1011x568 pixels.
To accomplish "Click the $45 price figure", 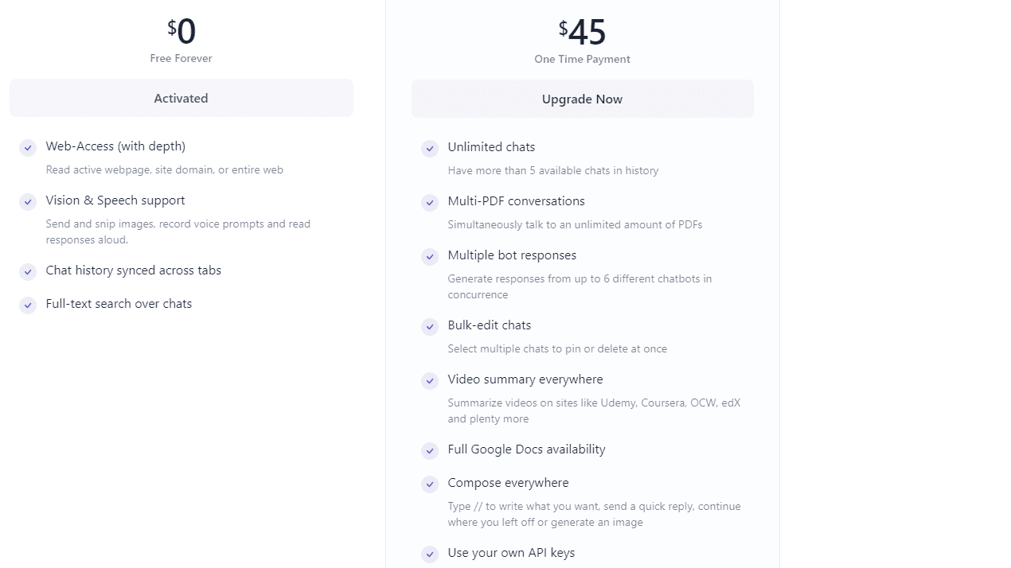I will tap(582, 32).
